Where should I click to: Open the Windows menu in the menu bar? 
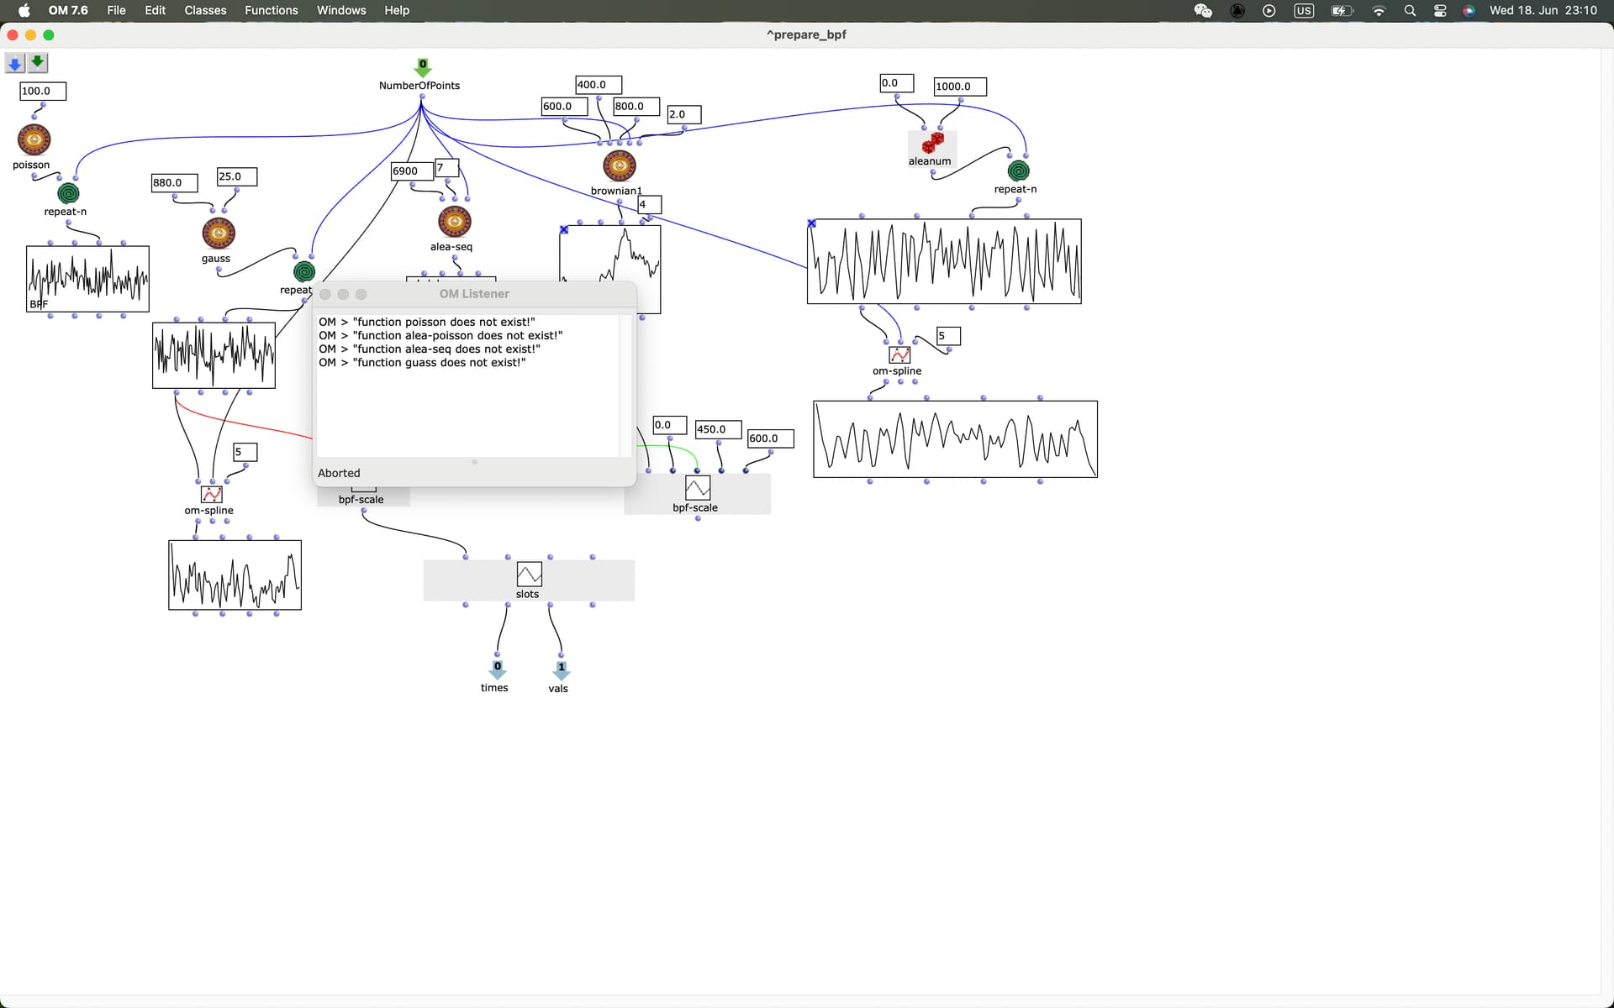click(x=341, y=10)
